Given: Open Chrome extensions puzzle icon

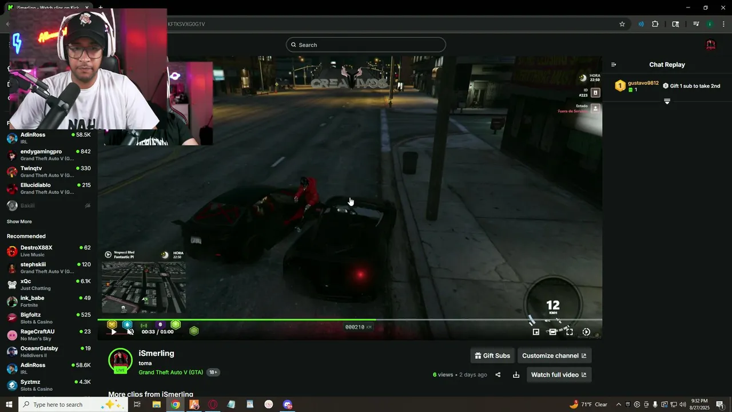Looking at the screenshot, I should 655,24.
